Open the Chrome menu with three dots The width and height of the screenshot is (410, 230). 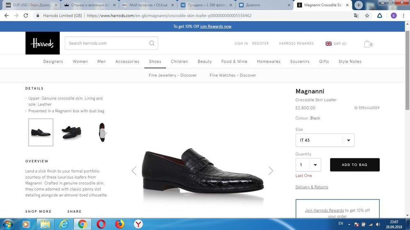click(403, 16)
